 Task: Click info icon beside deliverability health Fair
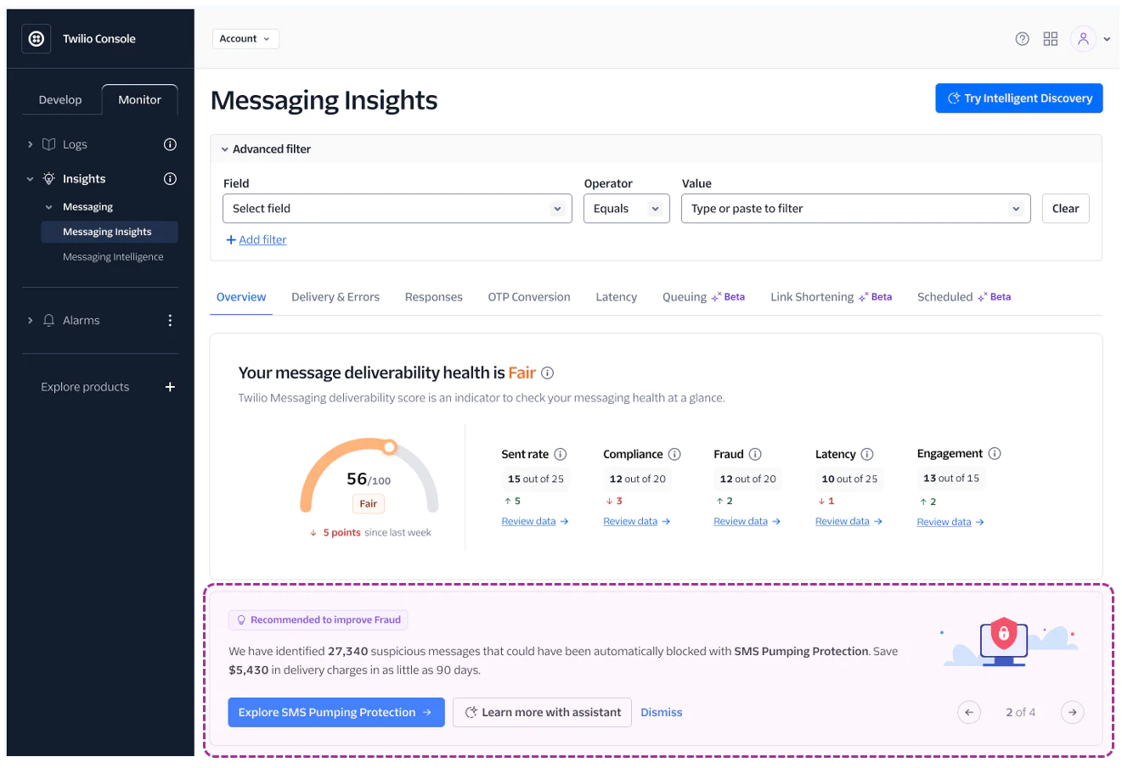(548, 373)
